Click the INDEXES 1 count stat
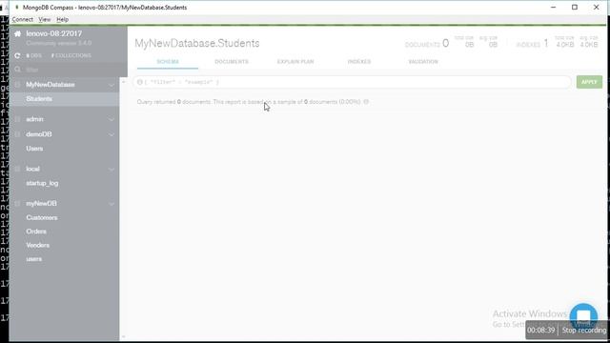Image resolution: width=610 pixels, height=343 pixels. tap(532, 44)
